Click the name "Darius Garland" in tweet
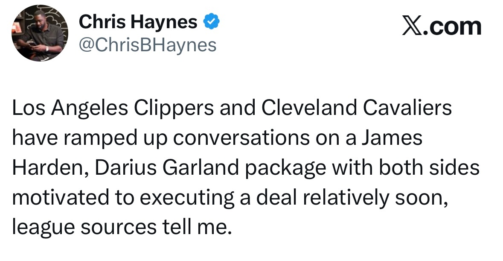Image resolution: width=503 pixels, height=261 pixels. [167, 168]
